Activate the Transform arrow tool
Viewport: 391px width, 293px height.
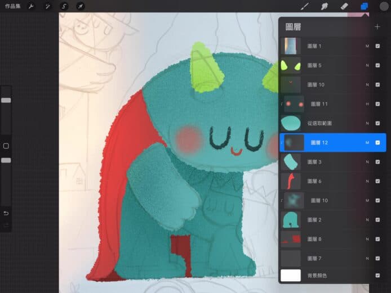(81, 6)
